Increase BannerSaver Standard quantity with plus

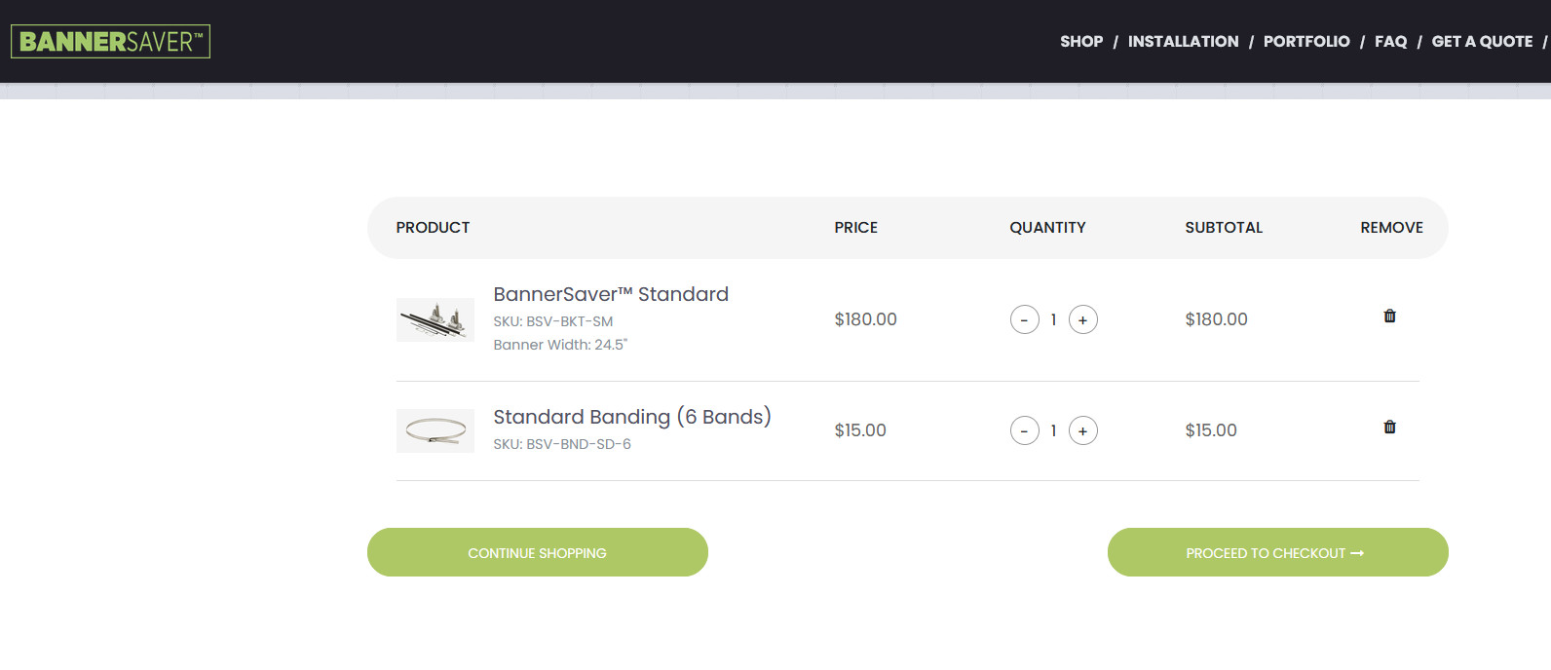pyautogui.click(x=1082, y=319)
